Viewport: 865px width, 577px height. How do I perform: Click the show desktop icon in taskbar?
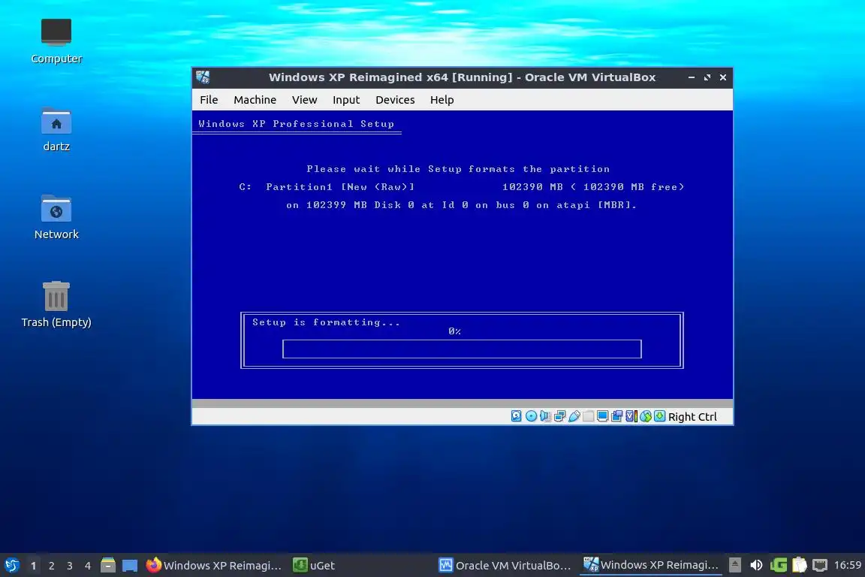130,566
